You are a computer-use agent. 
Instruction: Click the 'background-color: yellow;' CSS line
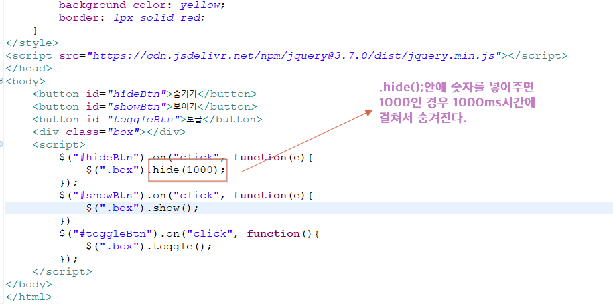142,5
